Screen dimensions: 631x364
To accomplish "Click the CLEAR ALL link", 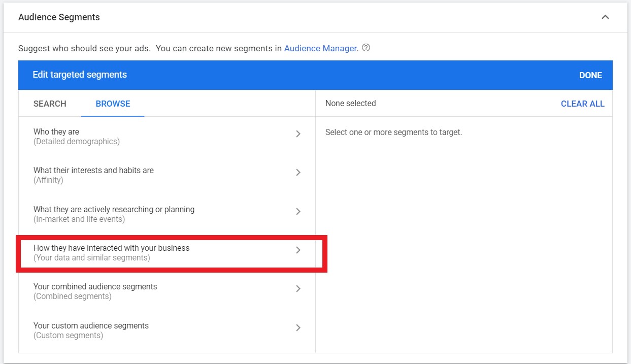I will tap(582, 104).
